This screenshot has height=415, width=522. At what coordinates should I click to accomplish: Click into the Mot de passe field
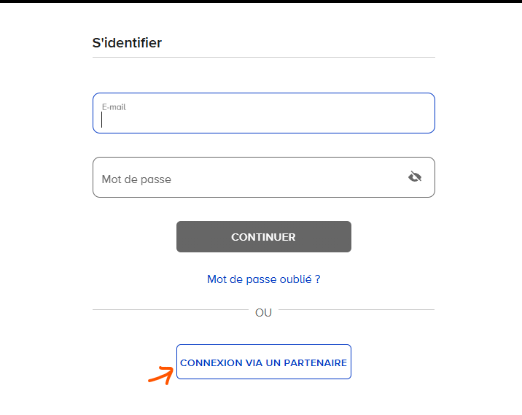tap(248, 178)
